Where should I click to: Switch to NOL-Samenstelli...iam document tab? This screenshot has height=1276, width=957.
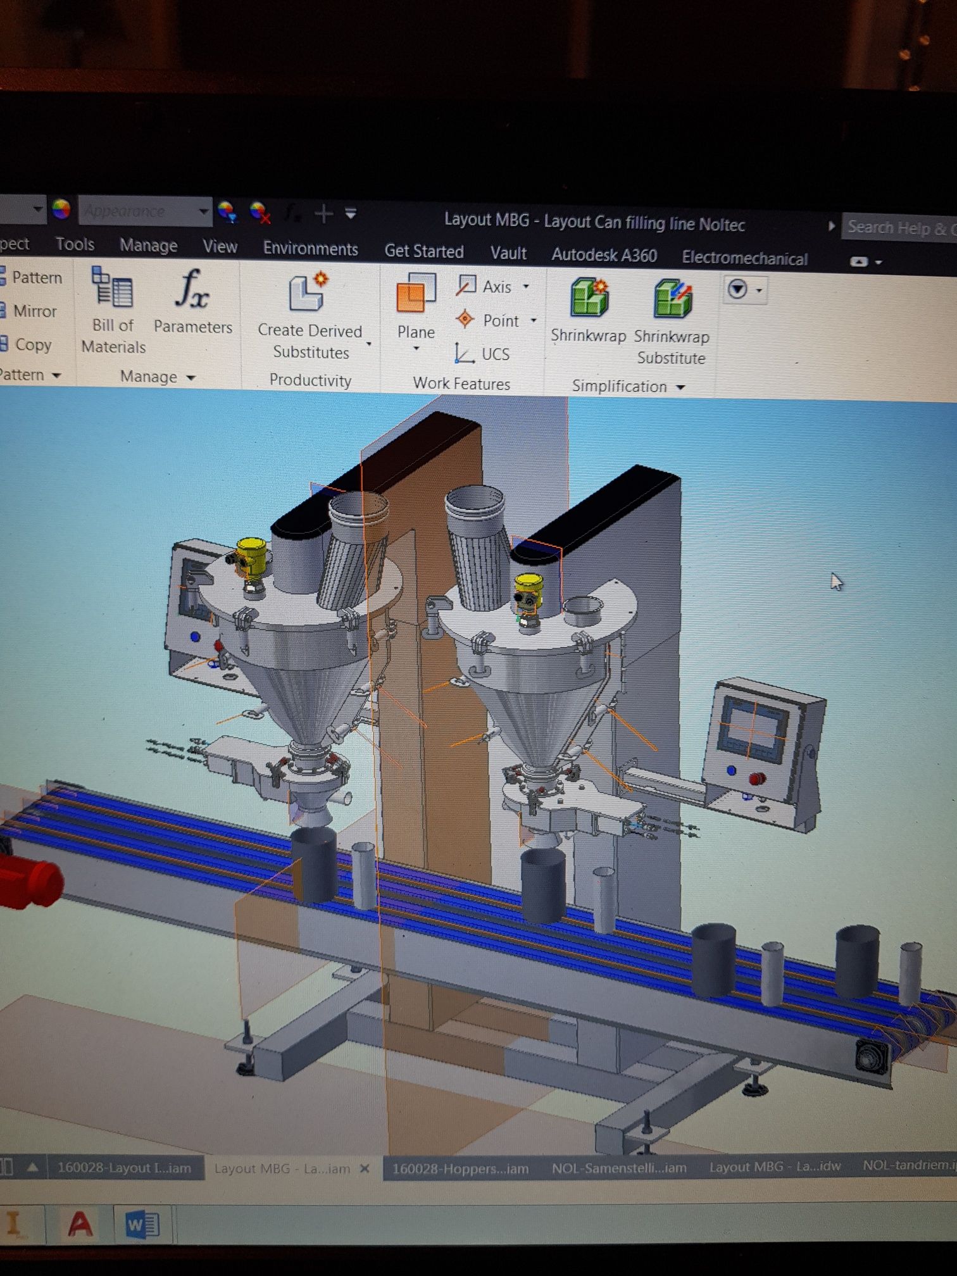[618, 1167]
